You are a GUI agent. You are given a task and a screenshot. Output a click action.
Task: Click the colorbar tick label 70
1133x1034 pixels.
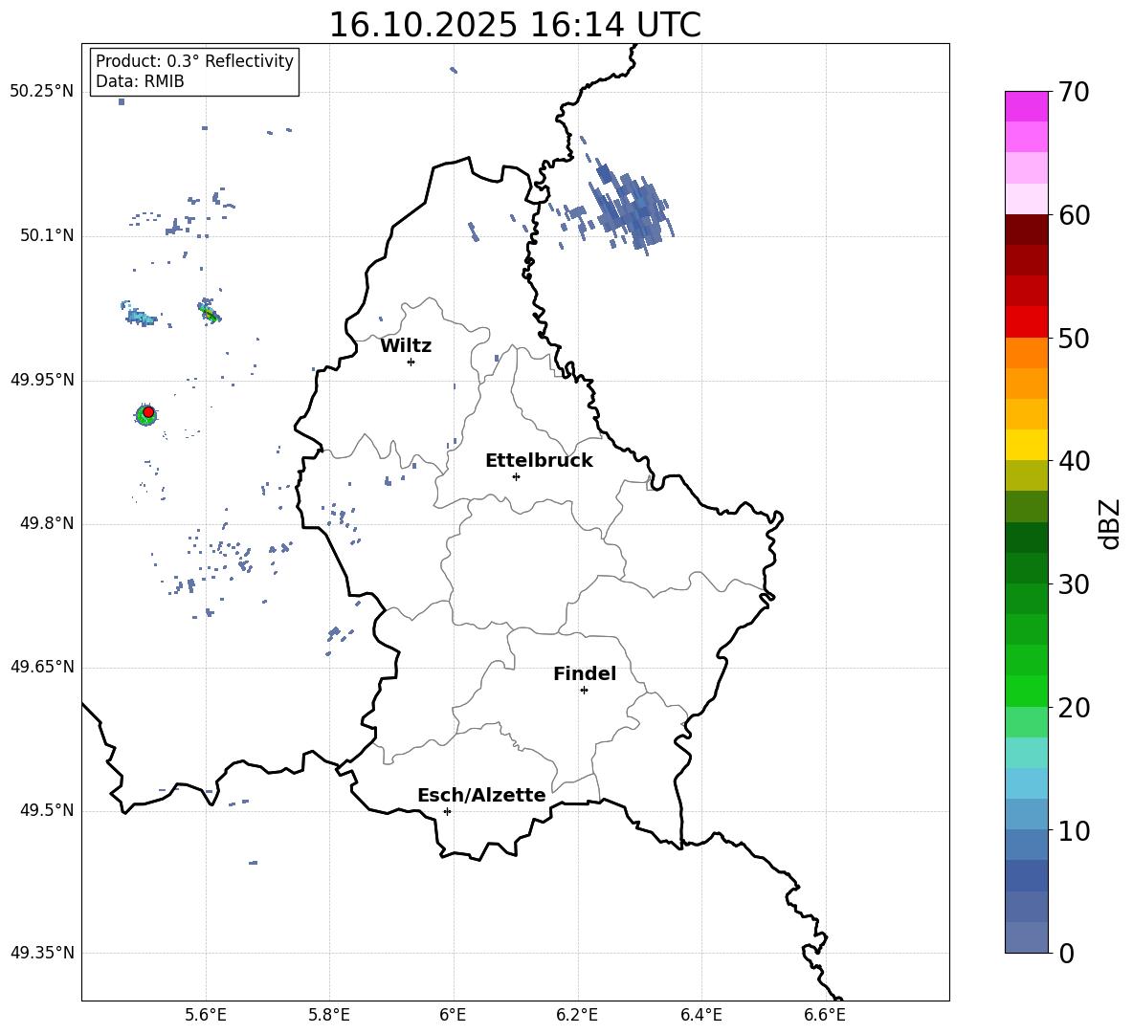click(1074, 92)
